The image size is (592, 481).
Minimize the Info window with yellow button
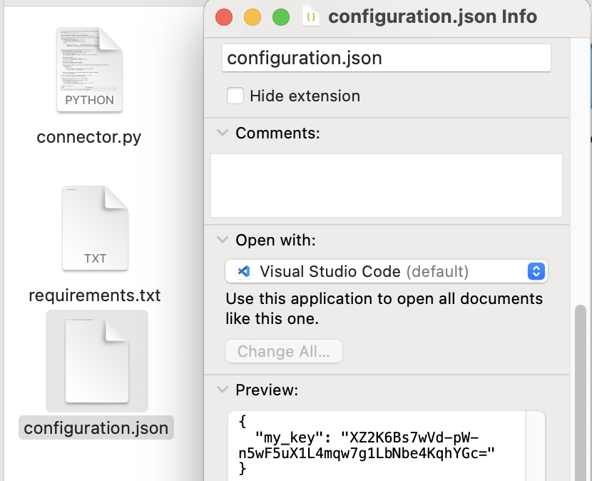point(252,17)
